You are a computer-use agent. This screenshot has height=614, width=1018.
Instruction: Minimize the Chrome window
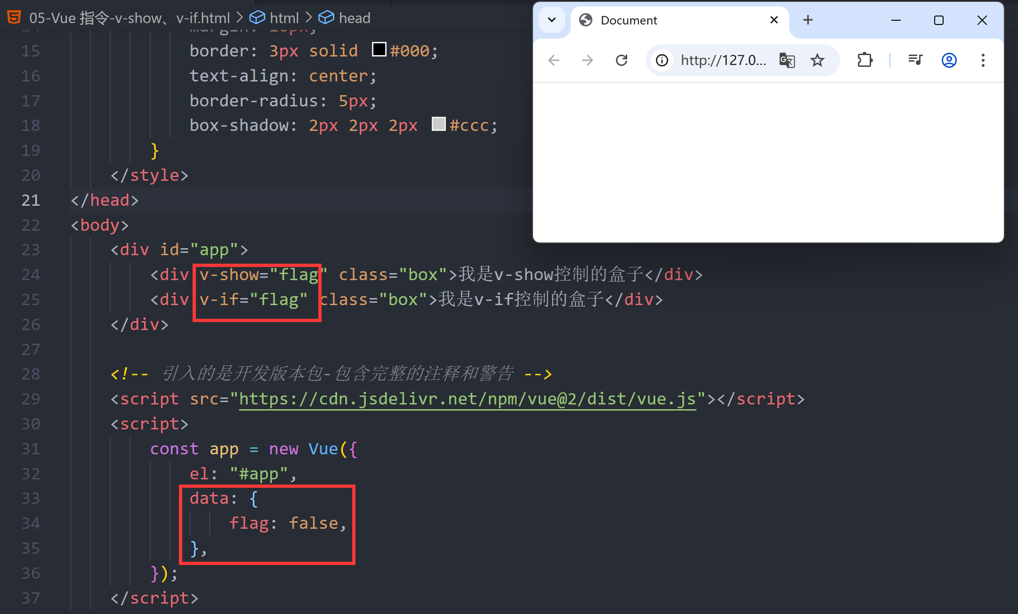896,20
